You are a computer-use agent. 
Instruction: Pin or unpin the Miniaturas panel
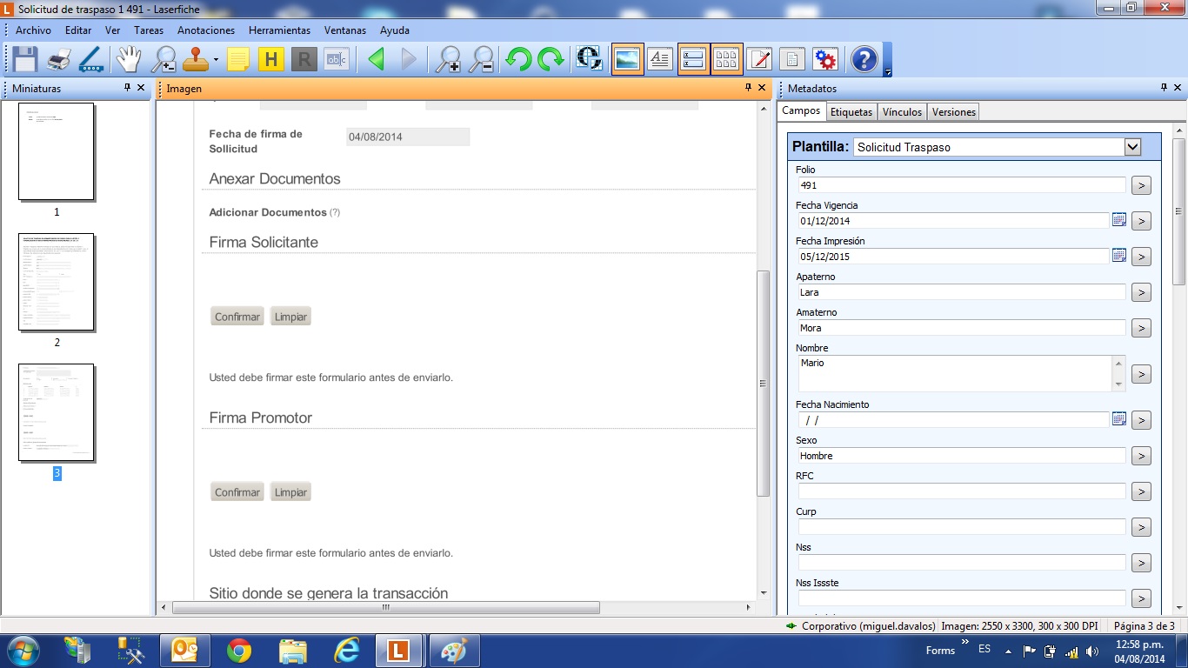click(x=127, y=88)
